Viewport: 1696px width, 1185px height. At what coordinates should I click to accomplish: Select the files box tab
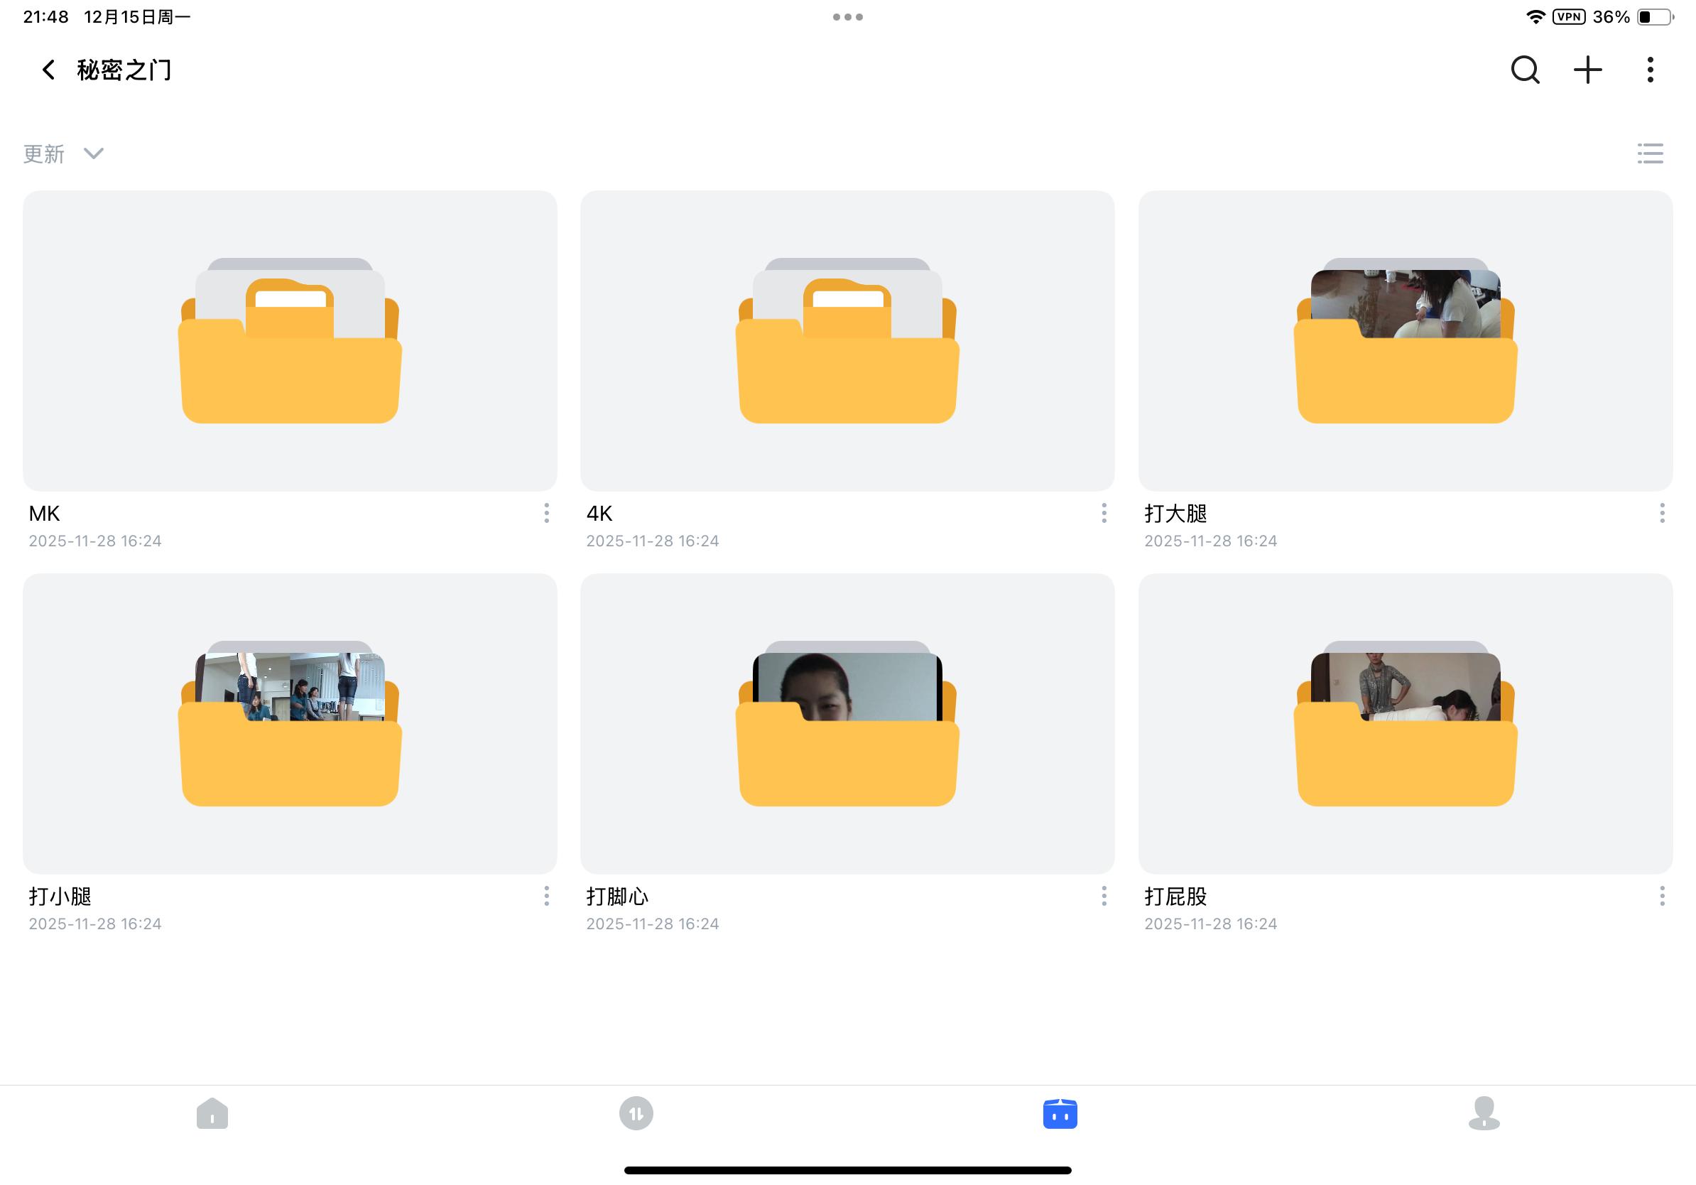[1060, 1113]
